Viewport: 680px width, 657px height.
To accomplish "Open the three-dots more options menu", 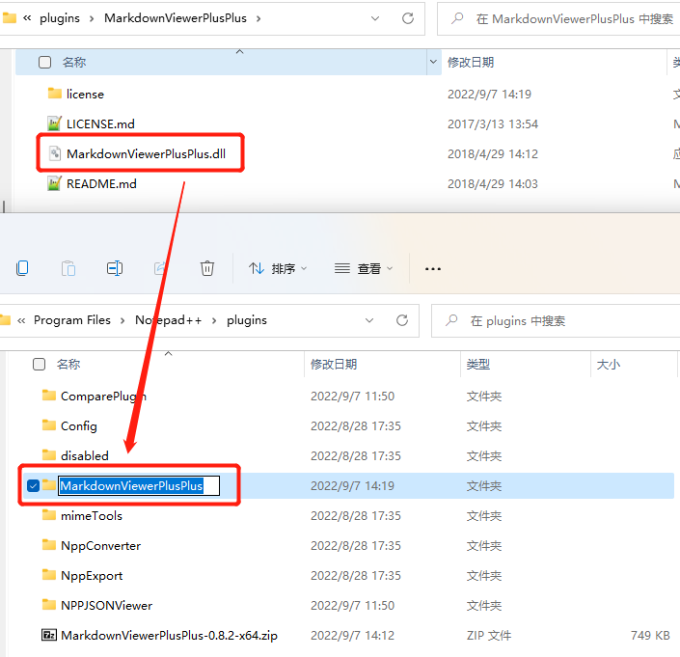I will click(x=433, y=269).
